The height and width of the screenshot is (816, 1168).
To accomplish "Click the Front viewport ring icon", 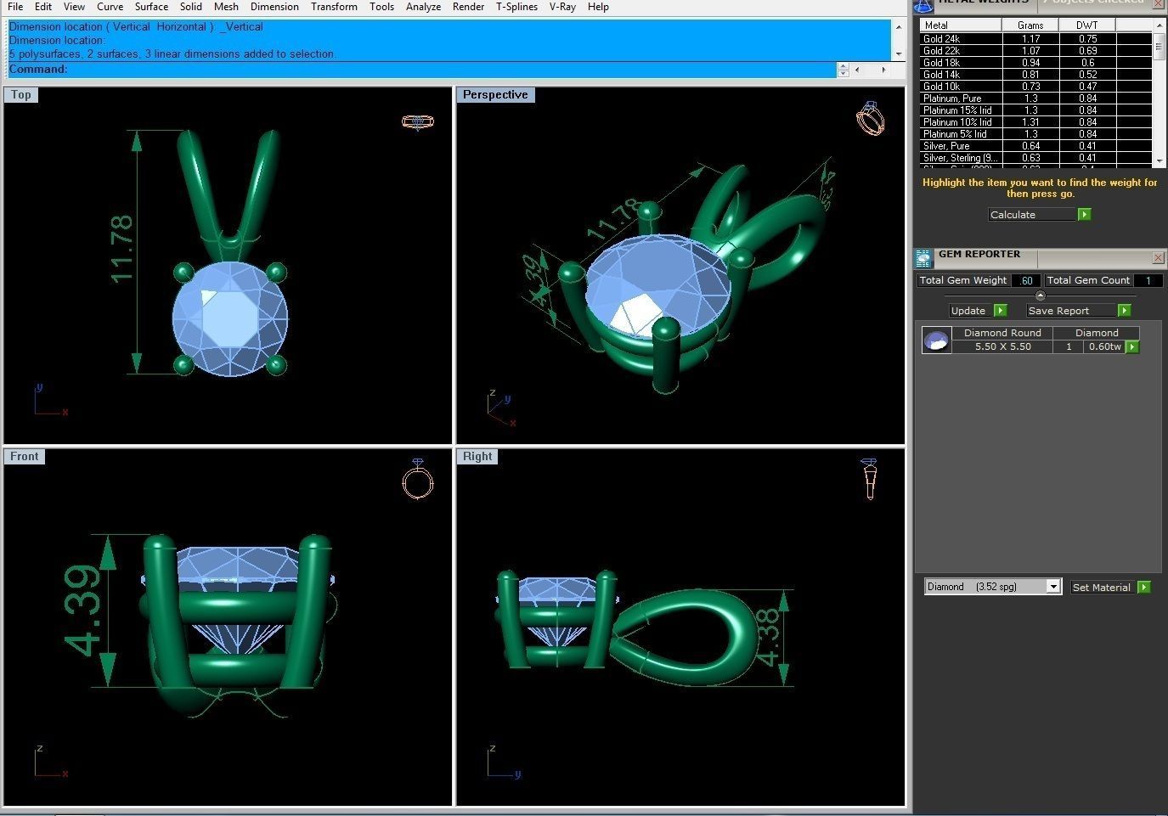I will pyautogui.click(x=417, y=480).
